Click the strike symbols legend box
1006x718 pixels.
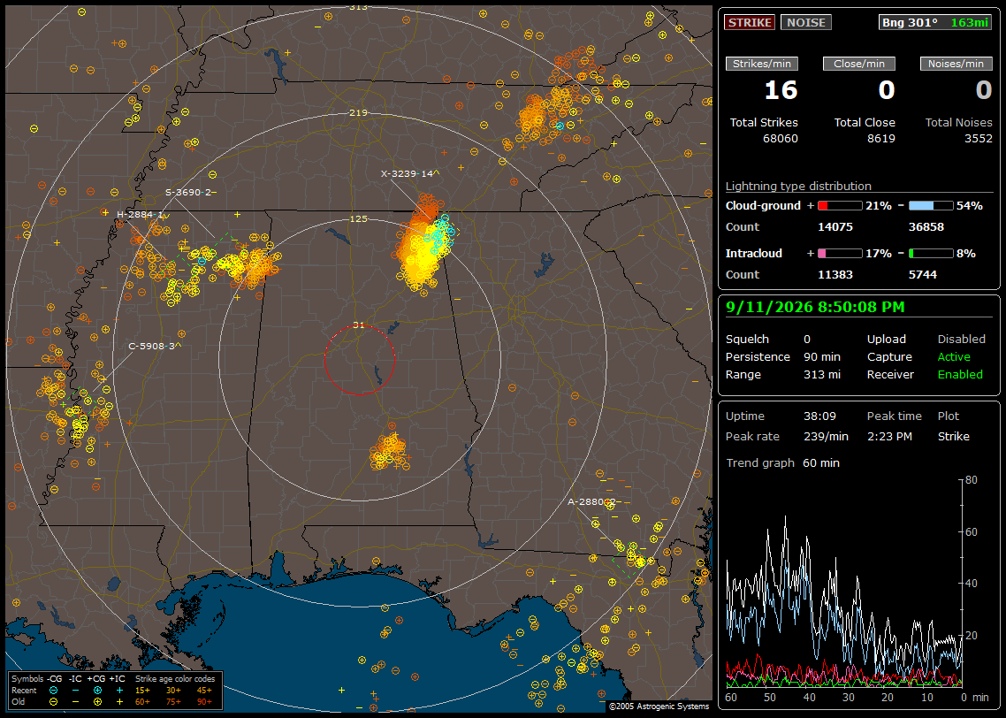(x=116, y=691)
